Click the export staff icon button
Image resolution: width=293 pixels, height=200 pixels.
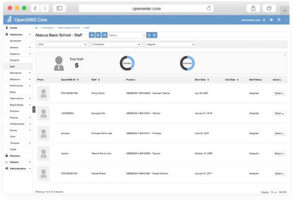coord(98,35)
